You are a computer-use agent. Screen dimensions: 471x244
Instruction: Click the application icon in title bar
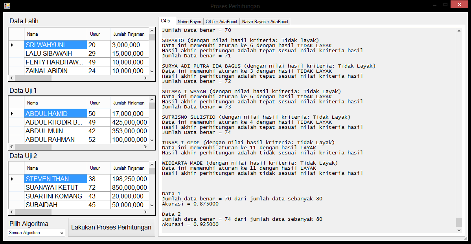click(7, 6)
